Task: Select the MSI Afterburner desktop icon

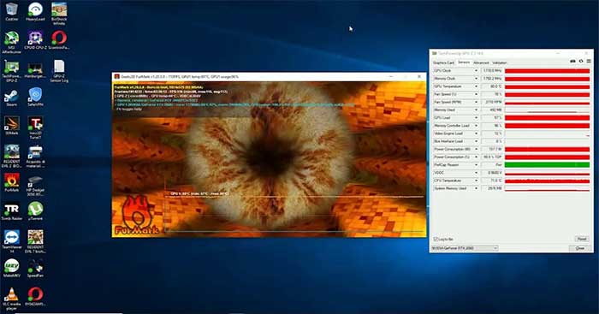Action: [11, 42]
